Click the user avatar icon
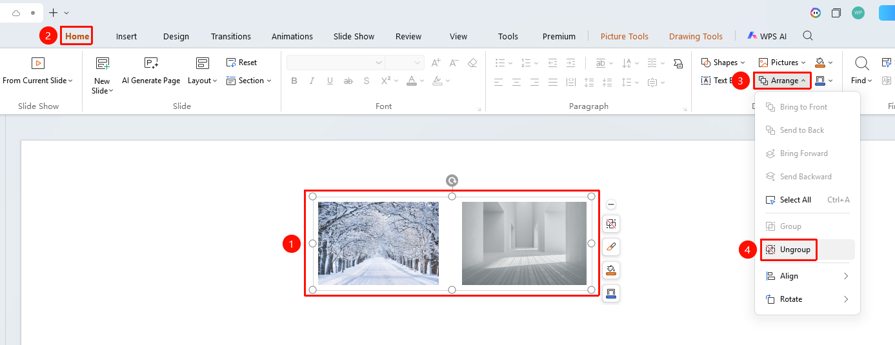 [858, 13]
